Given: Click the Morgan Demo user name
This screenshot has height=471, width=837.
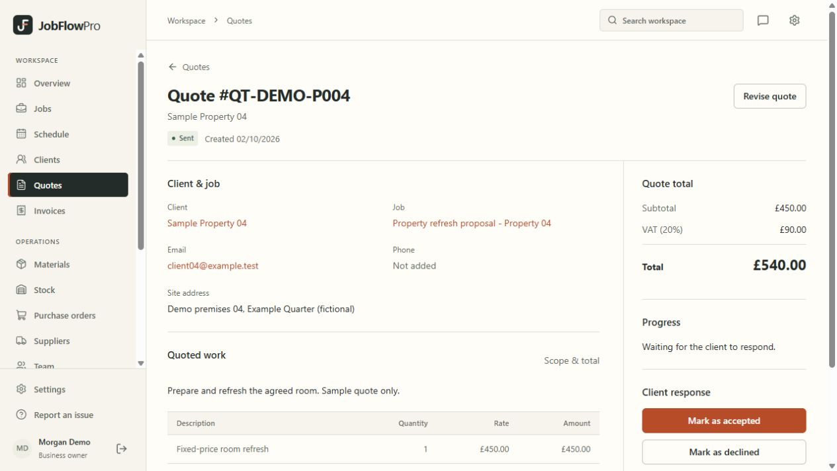Looking at the screenshot, I should pyautogui.click(x=64, y=442).
